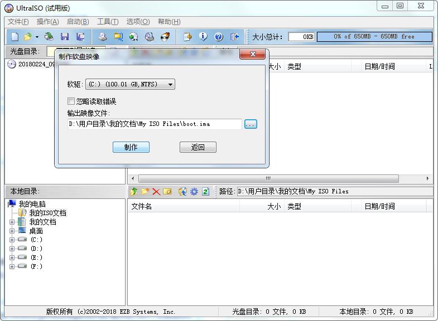
Task: Toggle the 忽略读取错误 checkbox
Action: pos(71,101)
